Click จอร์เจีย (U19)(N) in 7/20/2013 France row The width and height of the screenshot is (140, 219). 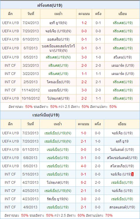click(58, 31)
